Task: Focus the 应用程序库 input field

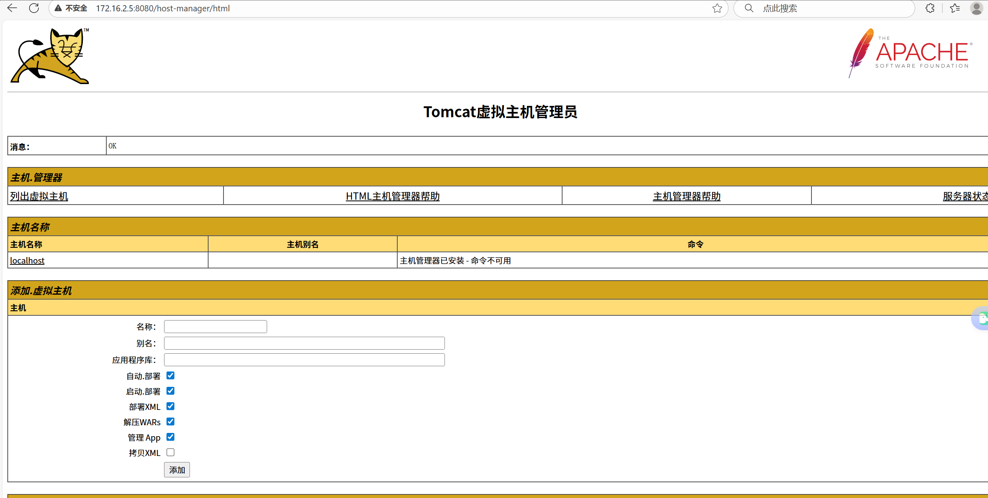Action: [x=304, y=360]
